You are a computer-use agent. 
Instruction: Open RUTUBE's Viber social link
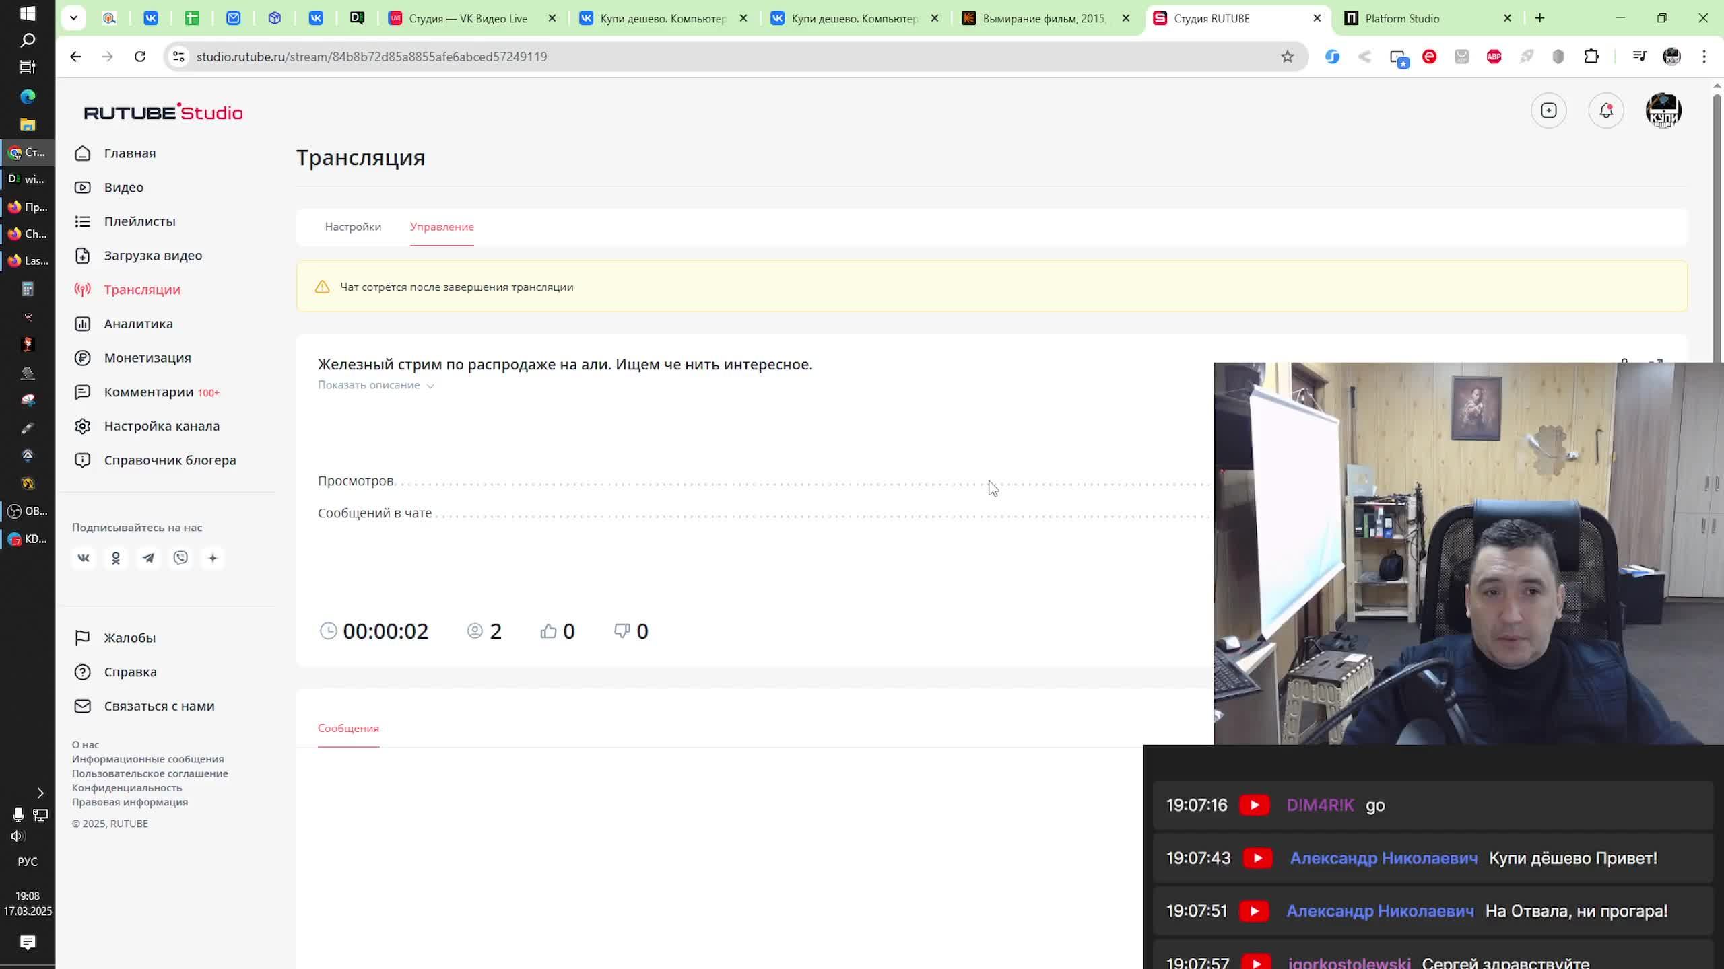click(180, 558)
